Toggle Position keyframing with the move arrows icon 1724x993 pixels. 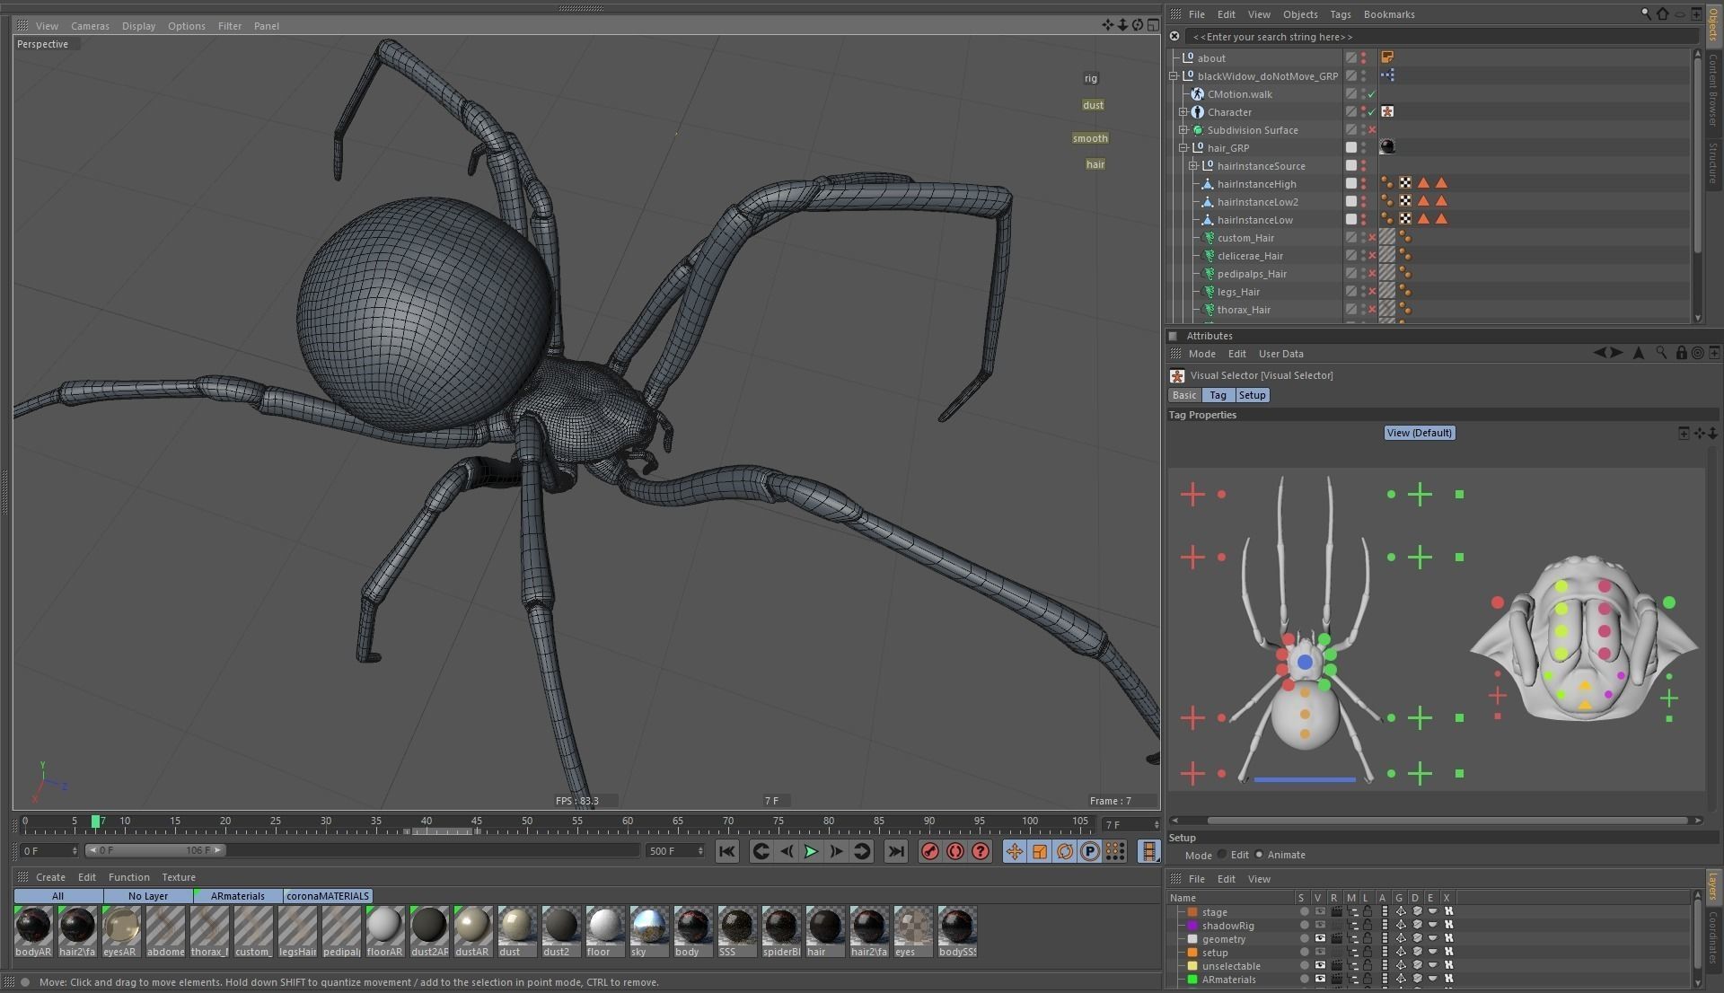[1015, 851]
